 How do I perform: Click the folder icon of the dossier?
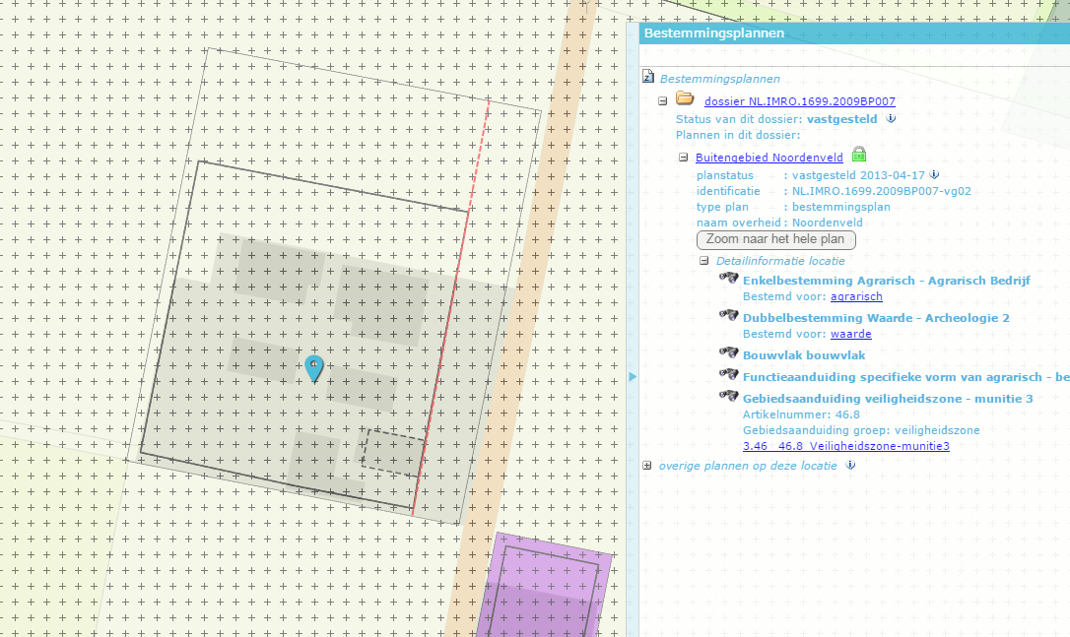[x=685, y=98]
